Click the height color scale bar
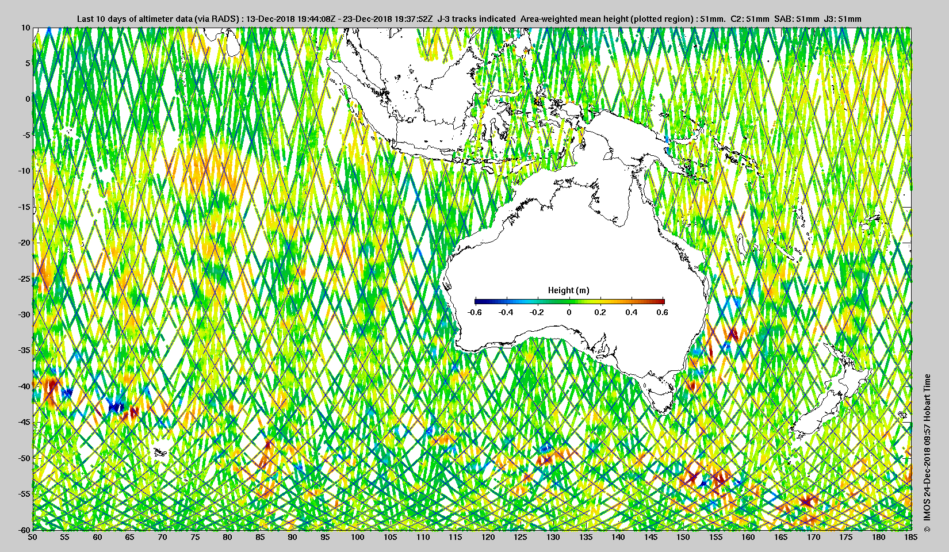 pyautogui.click(x=569, y=301)
